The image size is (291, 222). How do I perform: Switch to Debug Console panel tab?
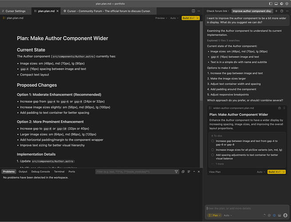[x=40, y=172]
